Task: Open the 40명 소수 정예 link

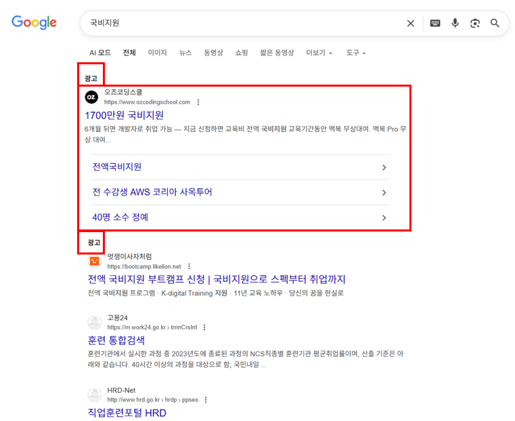Action: [120, 217]
